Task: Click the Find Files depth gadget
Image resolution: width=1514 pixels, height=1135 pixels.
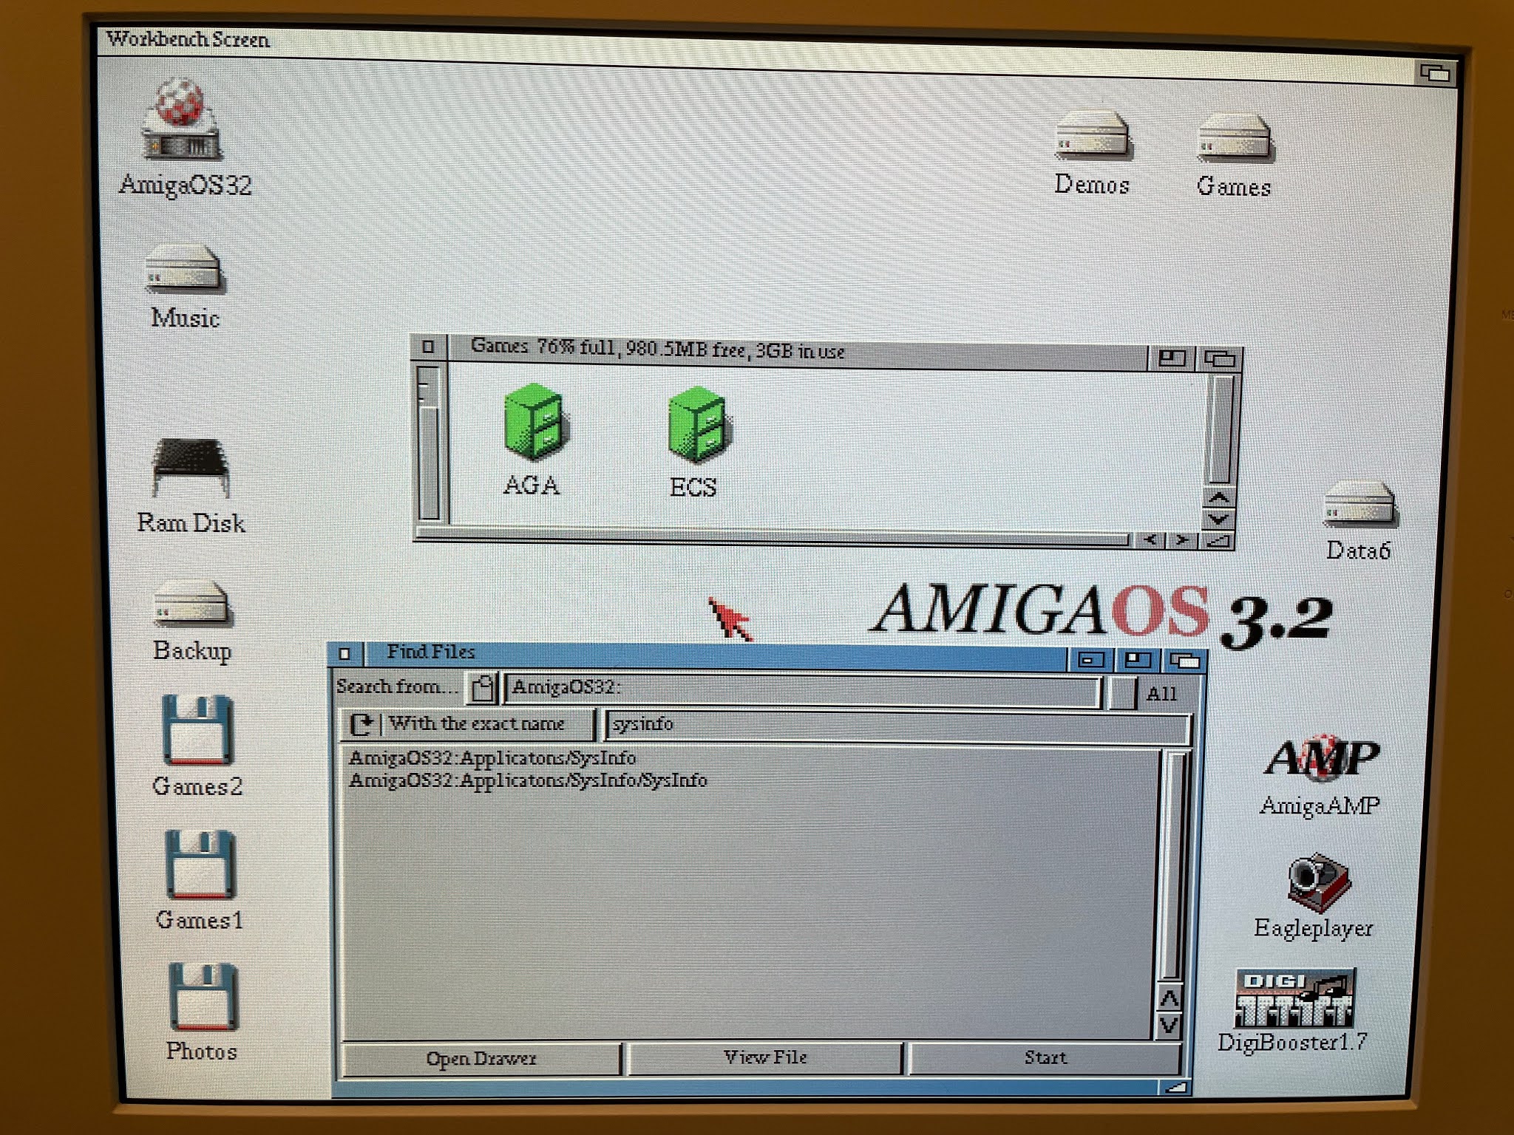Action: coord(1184,660)
